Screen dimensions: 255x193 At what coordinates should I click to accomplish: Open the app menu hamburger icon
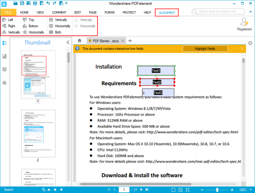[x=4, y=4]
